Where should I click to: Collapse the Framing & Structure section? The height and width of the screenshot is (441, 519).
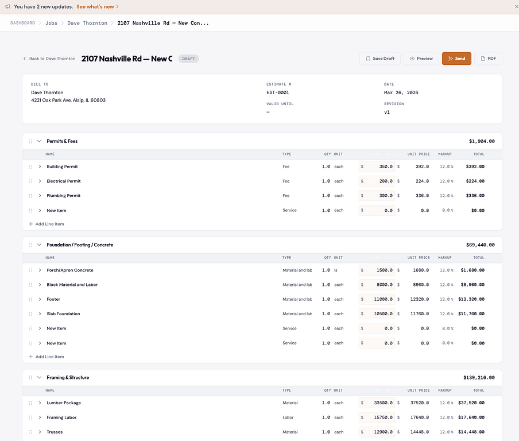(40, 378)
